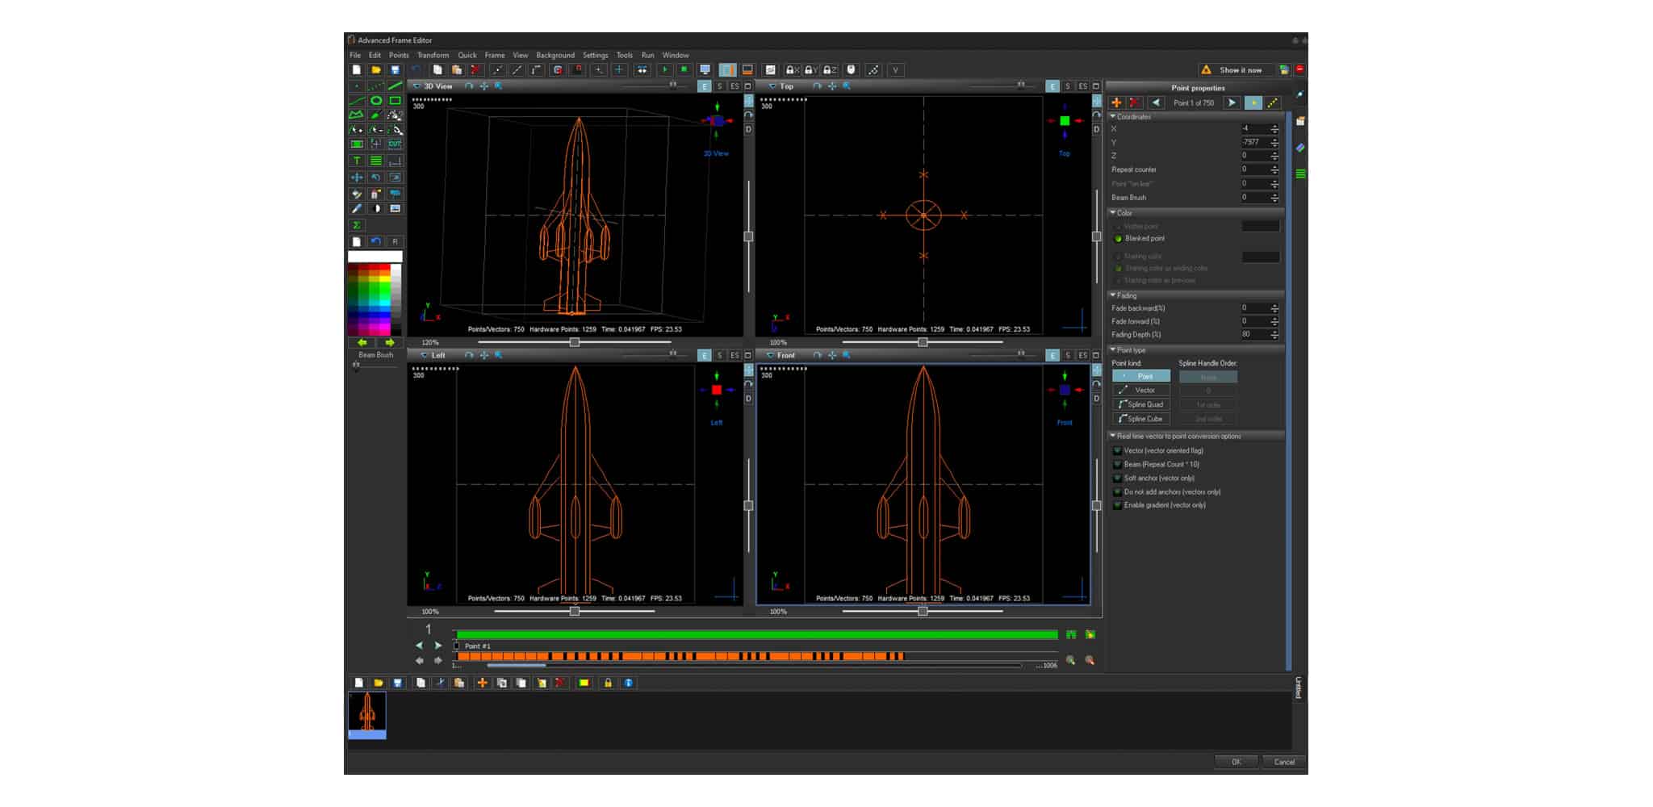Enable Soft anchor (vector only) checkbox

click(1118, 478)
